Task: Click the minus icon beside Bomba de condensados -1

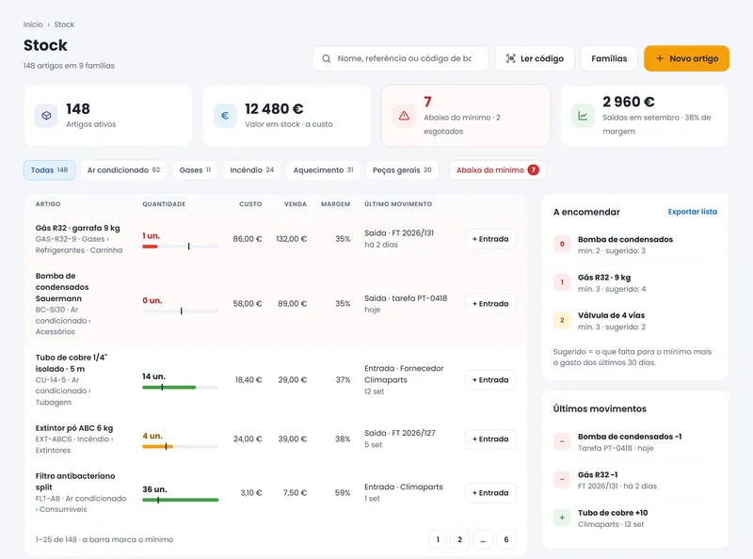Action: coord(562,441)
